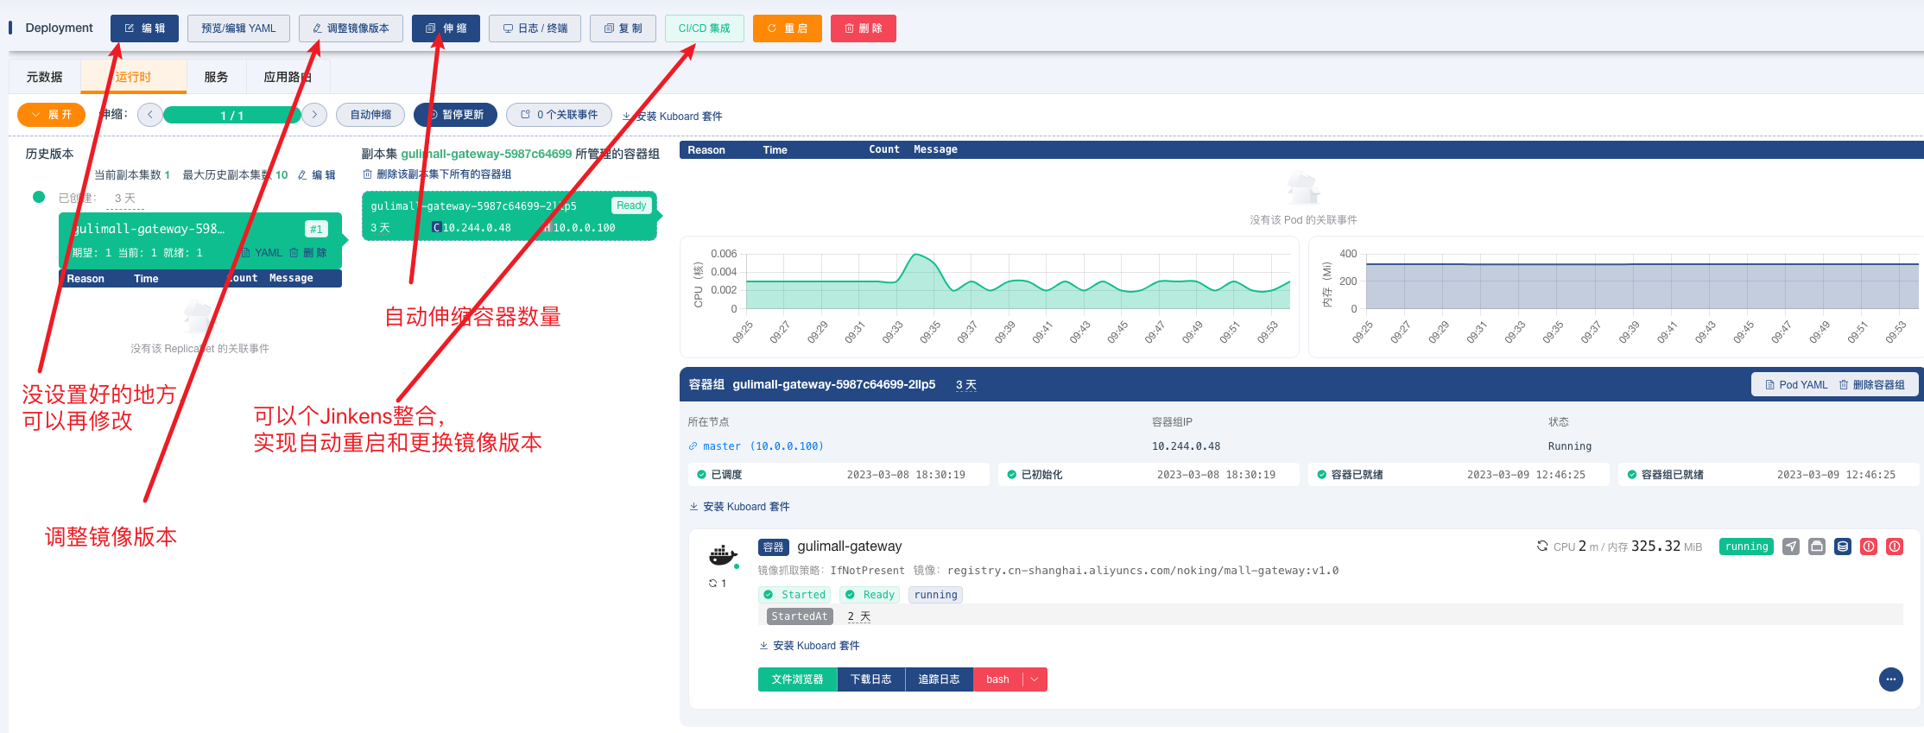Screen dimensions: 1924x733
Task: Click the container Ready status tag
Action: (870, 595)
